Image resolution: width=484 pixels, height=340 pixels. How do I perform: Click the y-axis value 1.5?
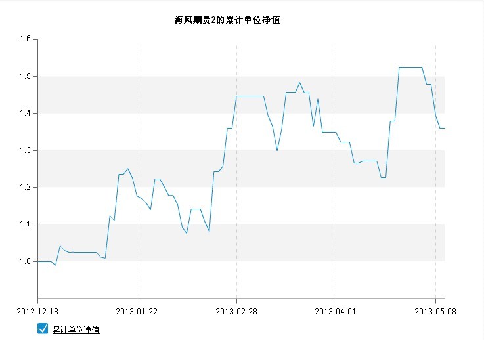[26, 76]
